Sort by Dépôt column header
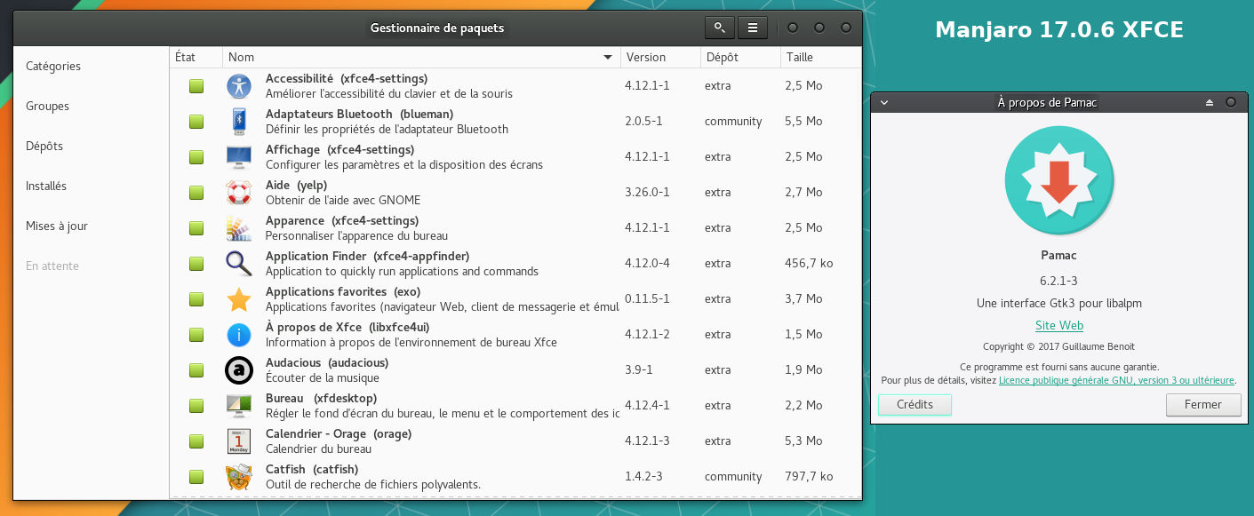The width and height of the screenshot is (1254, 516). pyautogui.click(x=740, y=57)
